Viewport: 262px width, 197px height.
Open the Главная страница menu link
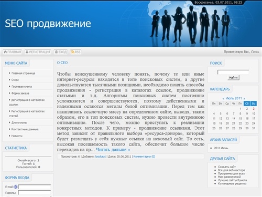(23, 73)
